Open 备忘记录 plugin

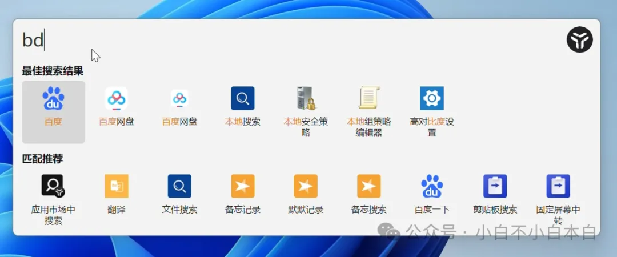click(x=242, y=195)
